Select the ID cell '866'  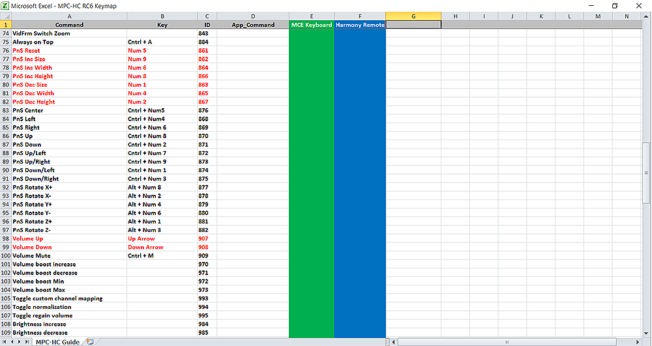tap(207, 76)
